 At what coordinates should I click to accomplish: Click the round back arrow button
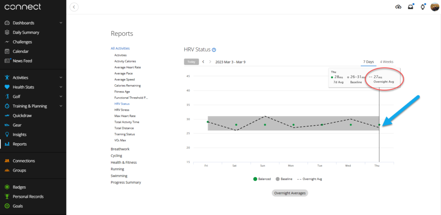74,7
